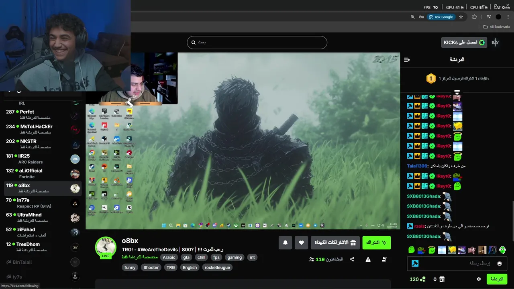Open the share stream icon
The image size is (514, 289).
point(352,259)
